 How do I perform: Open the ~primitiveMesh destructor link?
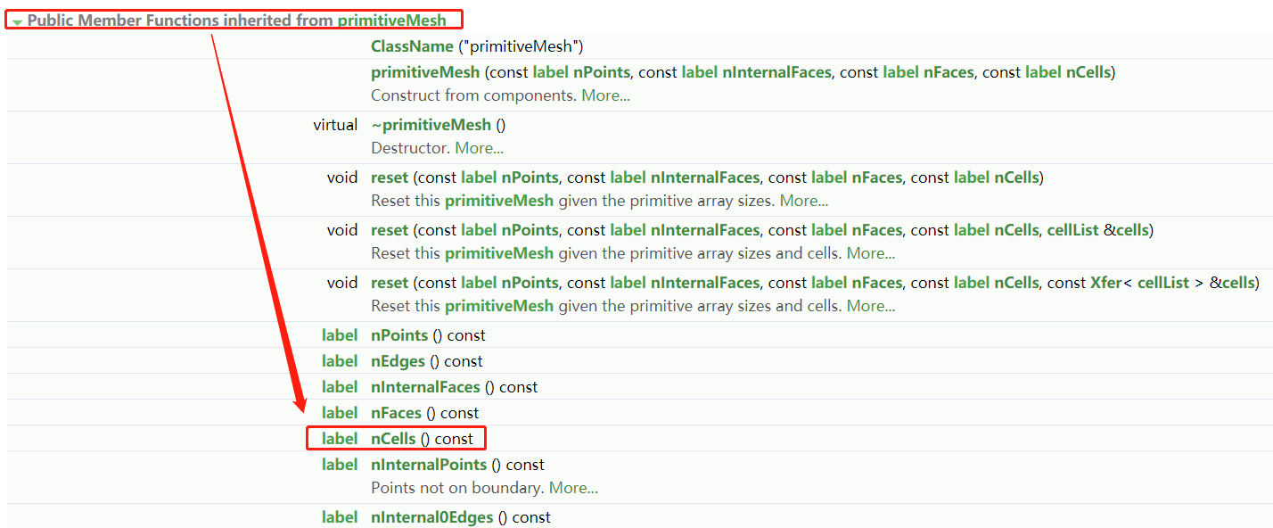coord(431,125)
